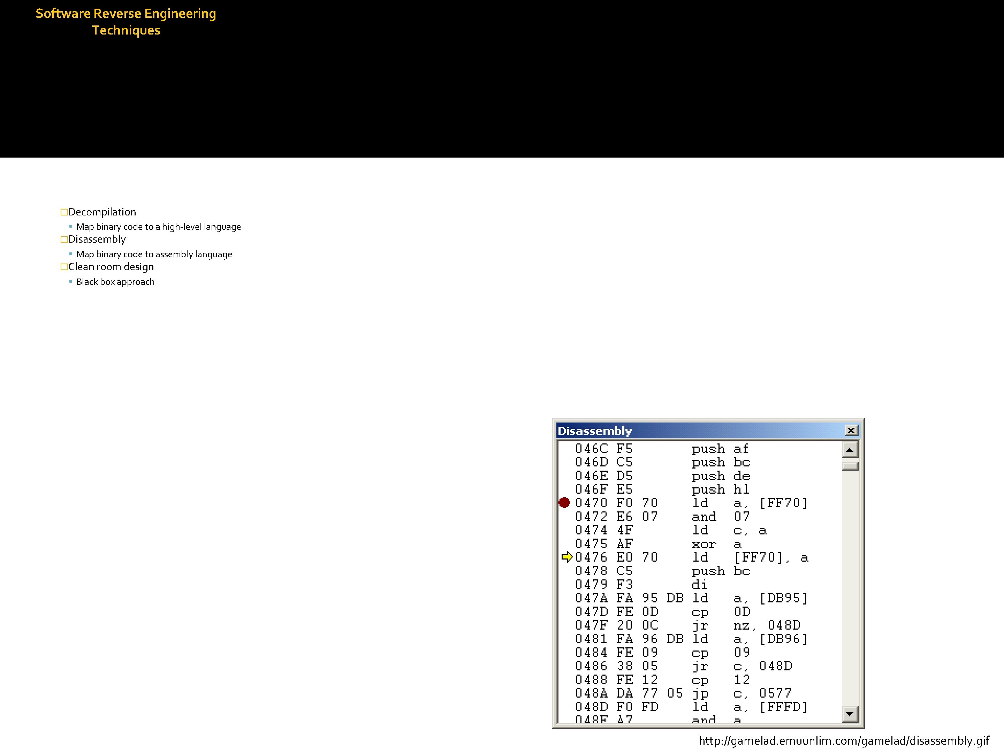
Task: Select line 046C push af
Action: pos(662,448)
